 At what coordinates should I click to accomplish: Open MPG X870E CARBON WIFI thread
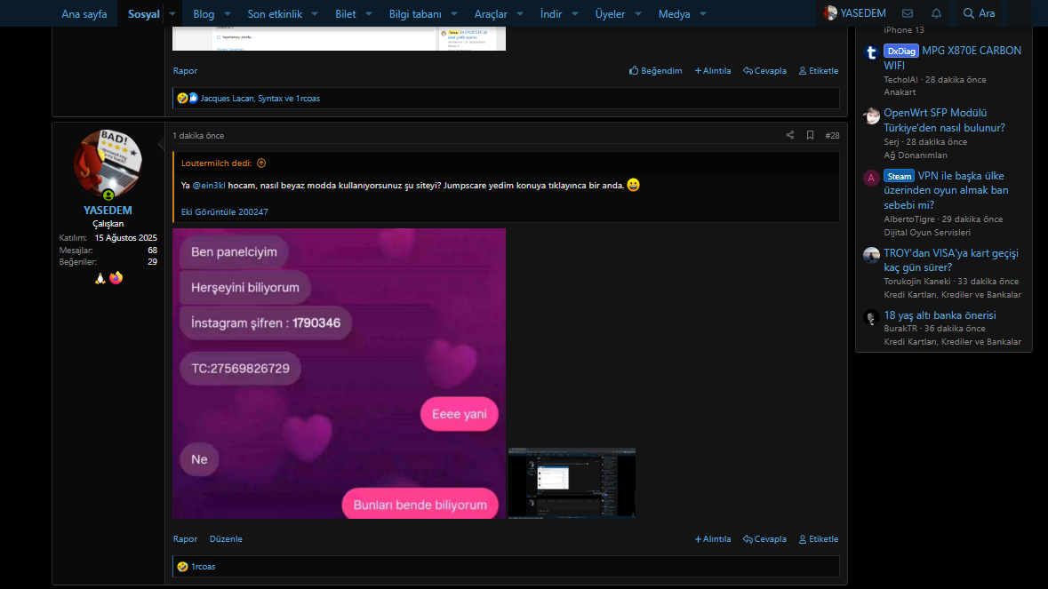click(x=952, y=58)
